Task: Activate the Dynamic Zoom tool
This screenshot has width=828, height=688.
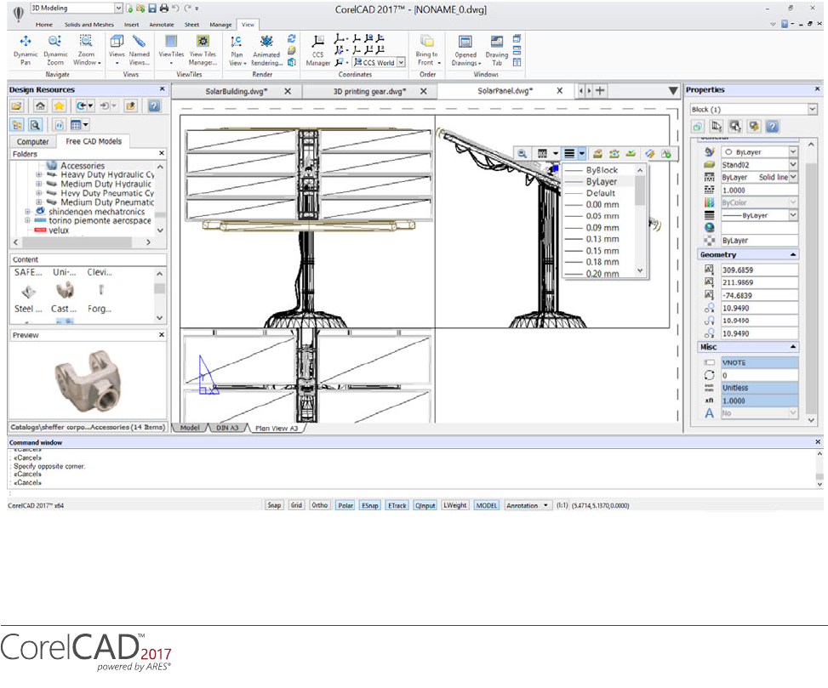Action: (55, 50)
